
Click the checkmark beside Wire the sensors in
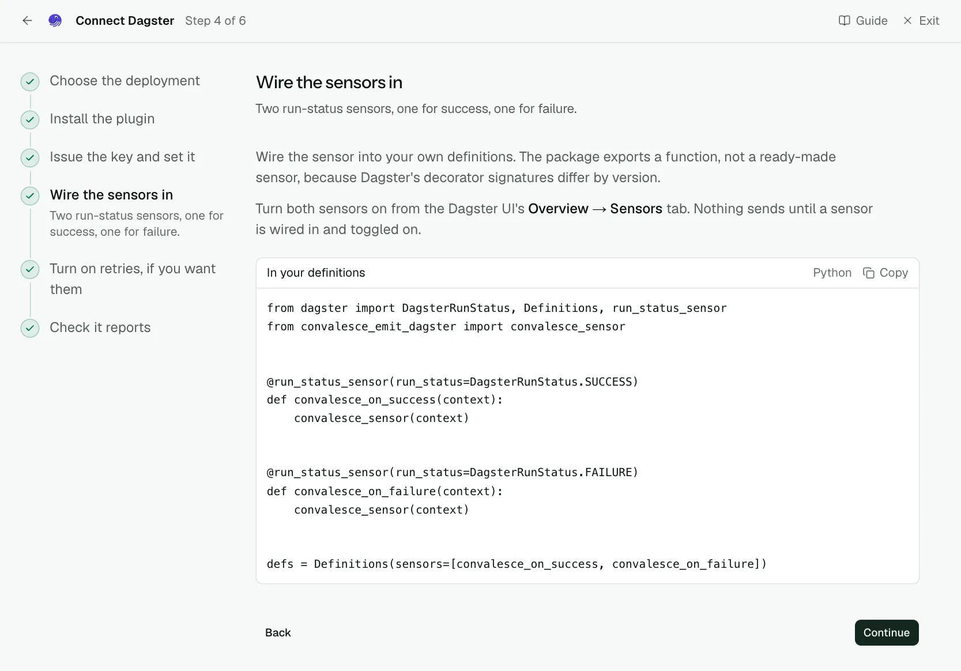click(30, 196)
